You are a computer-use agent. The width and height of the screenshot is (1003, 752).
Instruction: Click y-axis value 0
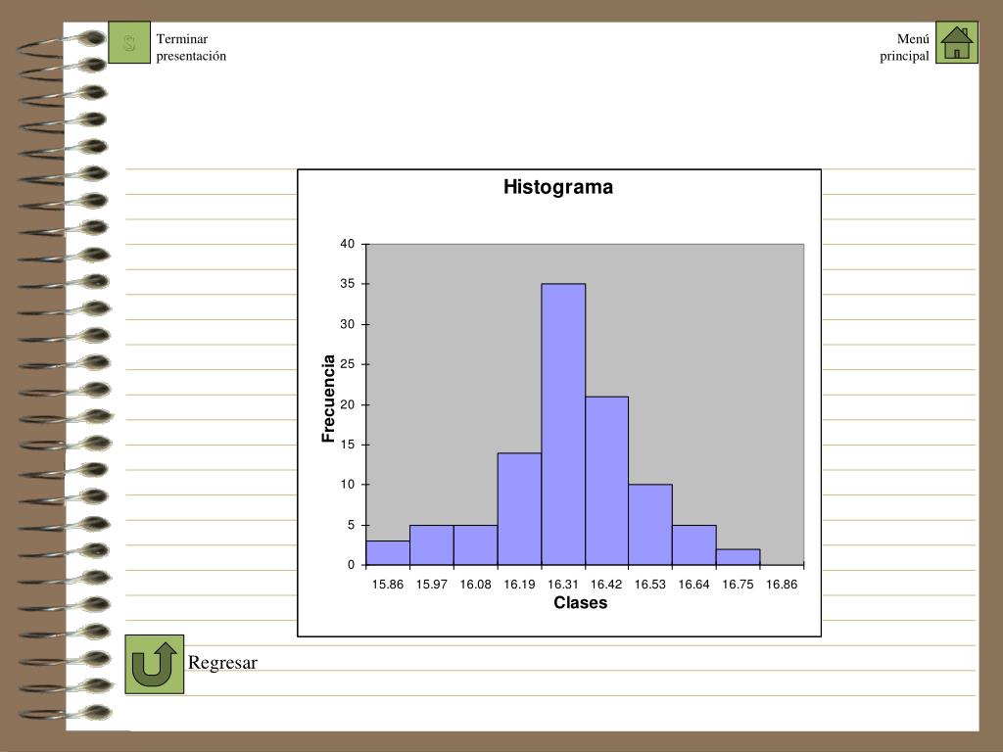[x=351, y=565]
